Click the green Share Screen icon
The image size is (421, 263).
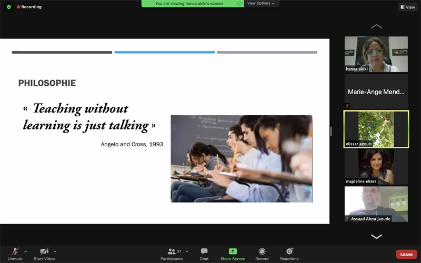[x=233, y=251]
